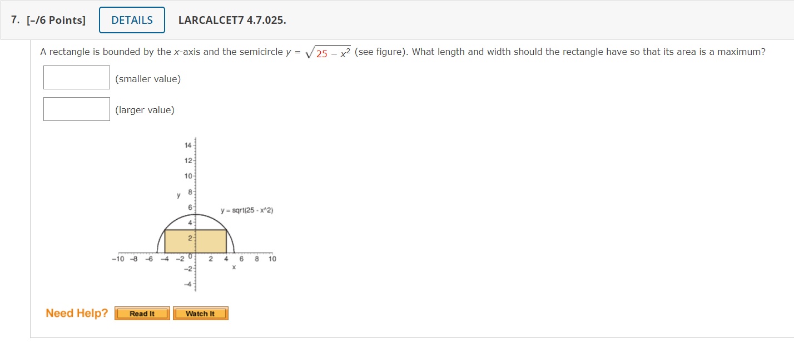The image size is (794, 348).
Task: Open the Watch It video tutorial
Action: coord(201,313)
